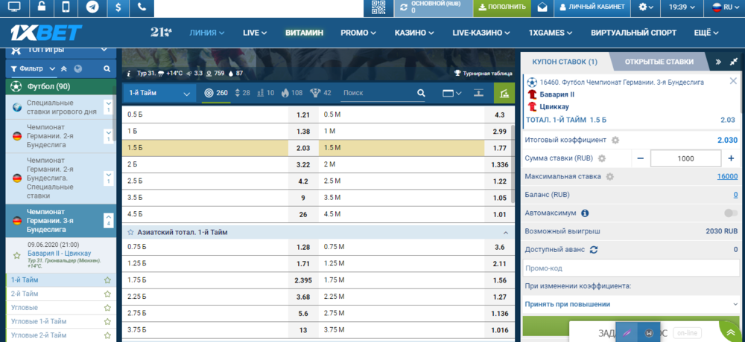Image resolution: width=745 pixels, height=342 pixels.
Task: Open the desktop application icon
Action: (x=14, y=7)
